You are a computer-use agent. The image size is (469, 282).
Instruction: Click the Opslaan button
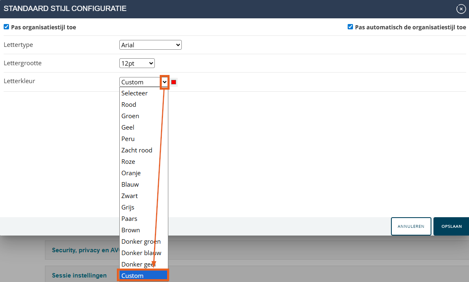(x=451, y=226)
